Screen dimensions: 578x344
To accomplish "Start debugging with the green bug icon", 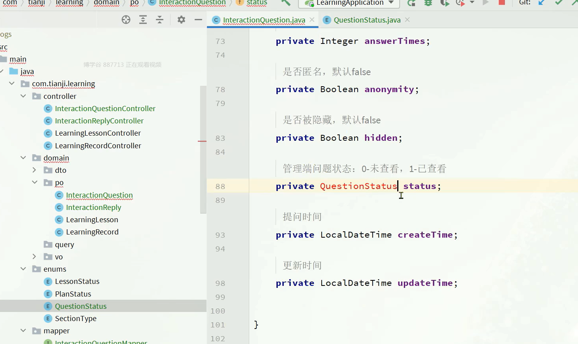I will click(x=428, y=3).
